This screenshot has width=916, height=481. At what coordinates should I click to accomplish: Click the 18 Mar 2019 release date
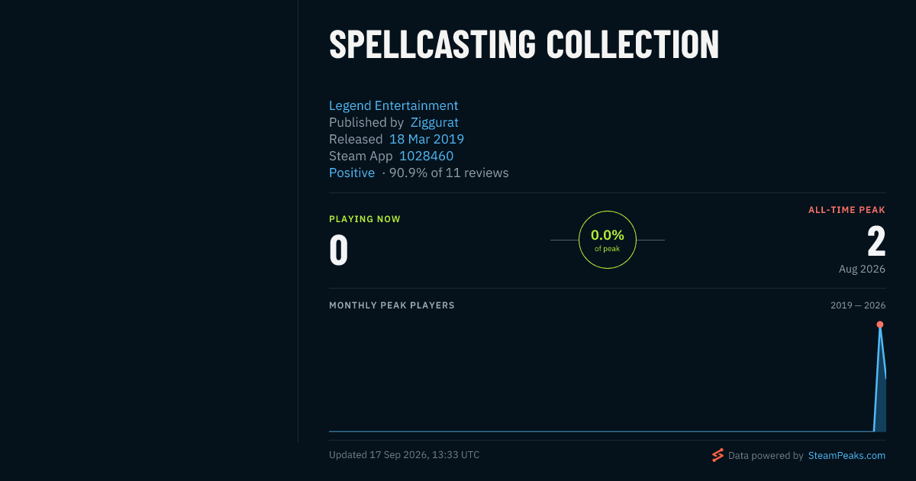[x=427, y=139]
